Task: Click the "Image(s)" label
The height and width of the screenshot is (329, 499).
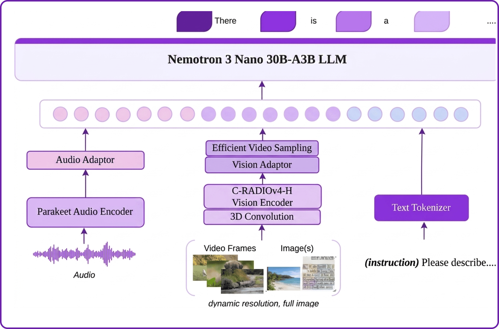Action: pyautogui.click(x=297, y=248)
